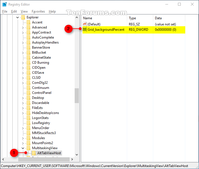The width and height of the screenshot is (199, 169).
Task: Click the AutoplayHandlers folder icon
Action: point(29,42)
